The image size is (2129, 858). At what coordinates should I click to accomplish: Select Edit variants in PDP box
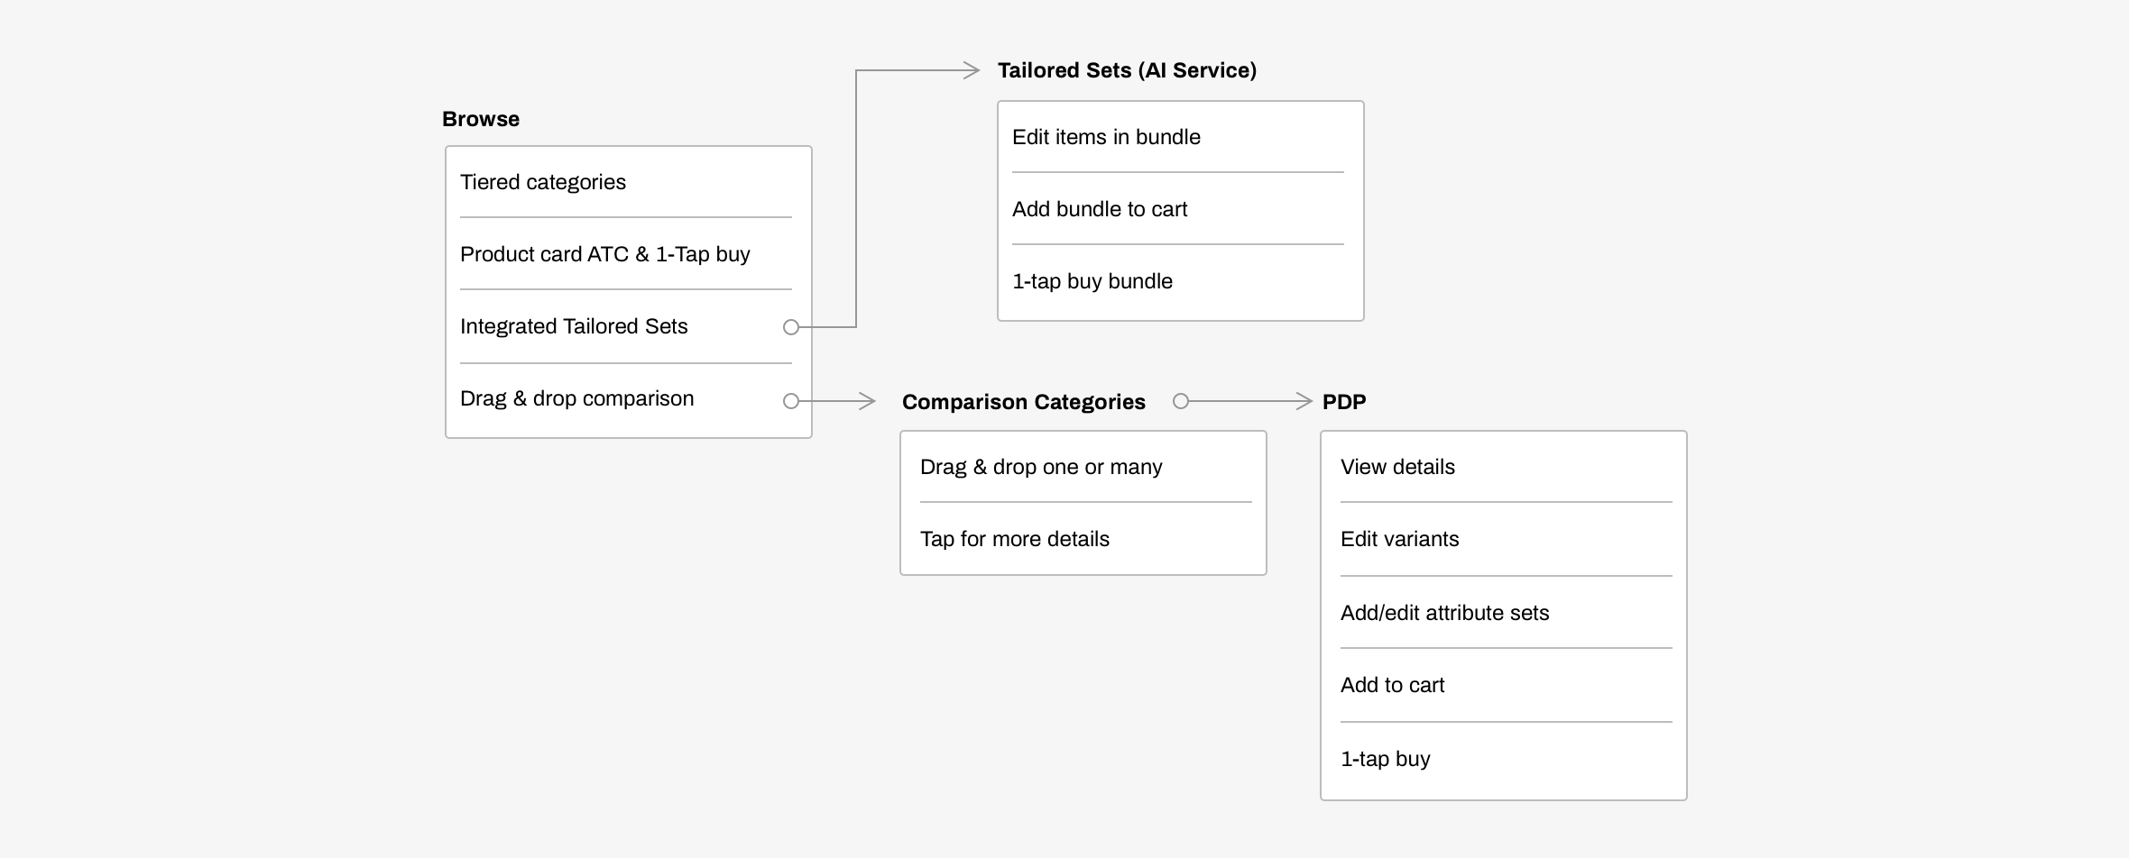click(1399, 539)
